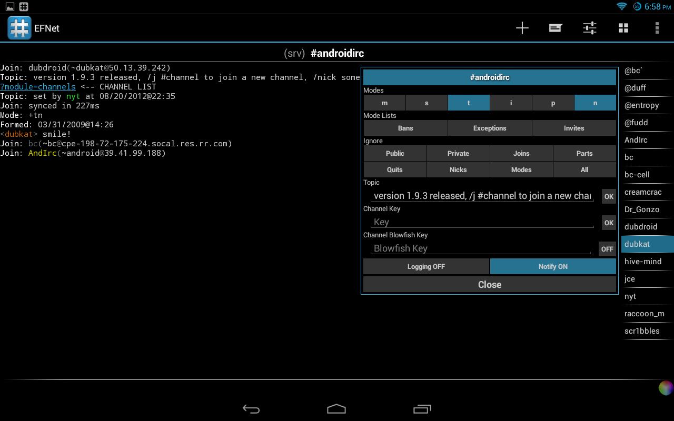Viewport: 674px width, 421px height.
Task: Turn on the Blowfish key OFF switch
Action: [607, 249]
